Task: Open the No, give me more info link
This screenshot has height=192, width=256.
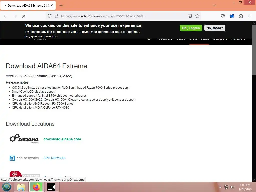Action: pos(41,36)
